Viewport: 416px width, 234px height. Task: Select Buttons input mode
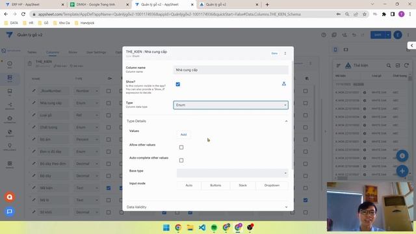point(215,185)
